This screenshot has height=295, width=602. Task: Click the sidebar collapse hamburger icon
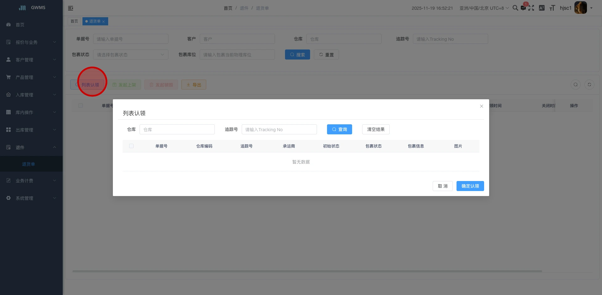click(71, 8)
